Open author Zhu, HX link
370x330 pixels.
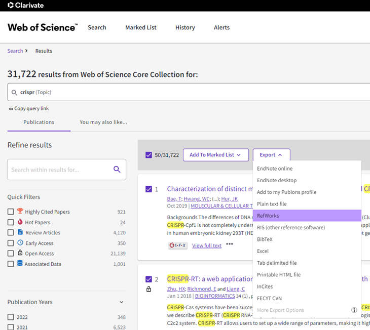point(176,289)
